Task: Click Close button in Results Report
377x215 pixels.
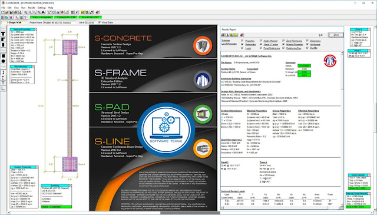Action: (336, 35)
